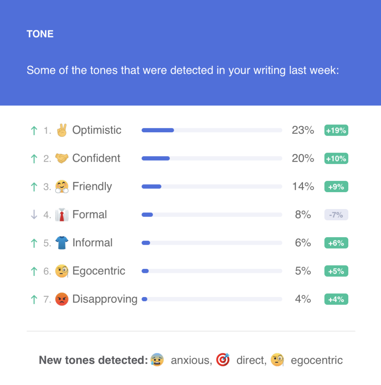Click the hugging face emoji for Friendly
The image size is (381, 385).
click(x=62, y=186)
